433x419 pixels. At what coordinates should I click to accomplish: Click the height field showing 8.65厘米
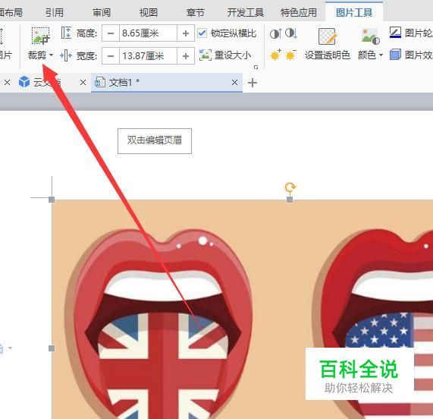point(148,33)
